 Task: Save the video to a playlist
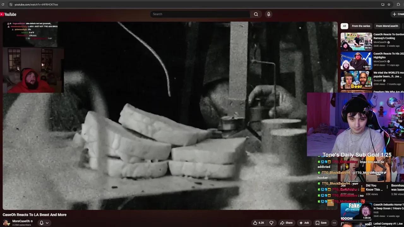pos(321,223)
